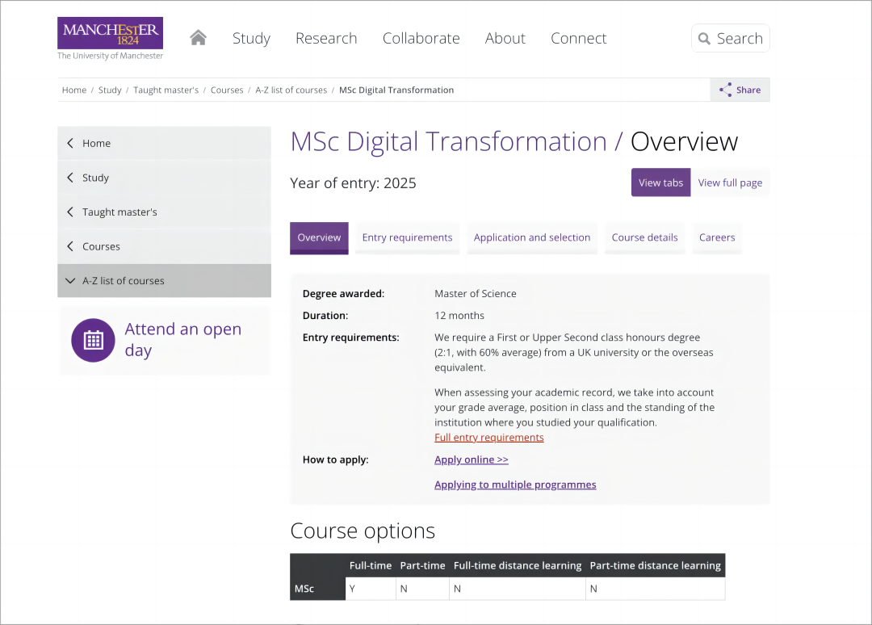Image resolution: width=872 pixels, height=625 pixels.
Task: Click the Full-time column header
Action: tap(371, 565)
